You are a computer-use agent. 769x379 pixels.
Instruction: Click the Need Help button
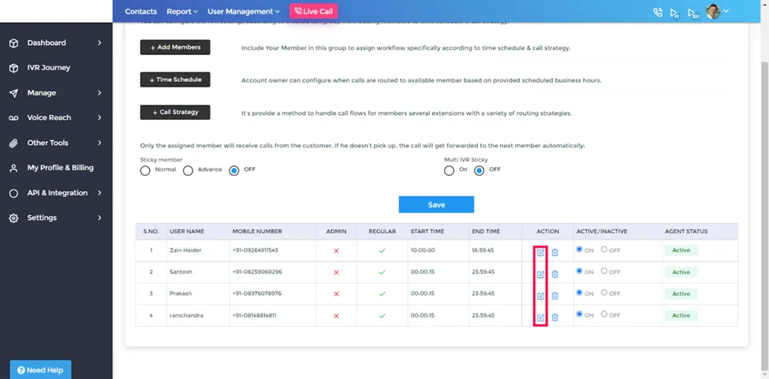click(41, 370)
